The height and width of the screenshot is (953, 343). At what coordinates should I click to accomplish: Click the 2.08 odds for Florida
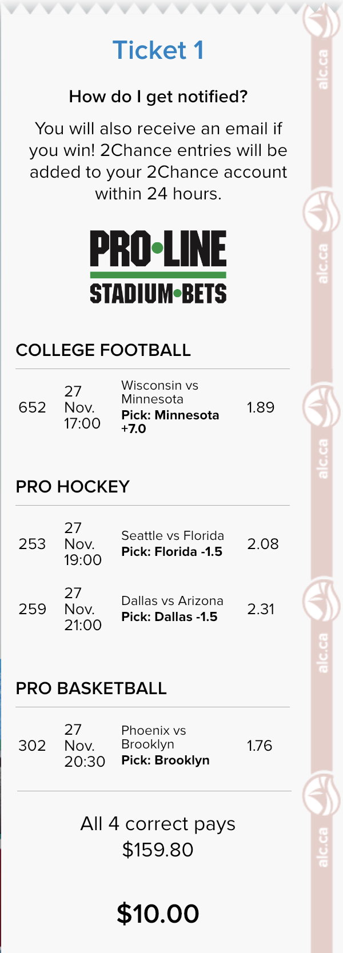263,544
